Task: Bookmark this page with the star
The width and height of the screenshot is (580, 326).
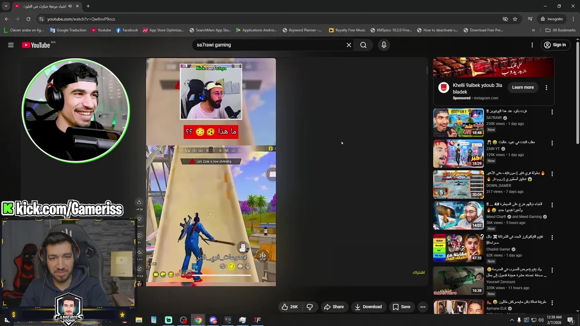Action: click(x=515, y=19)
